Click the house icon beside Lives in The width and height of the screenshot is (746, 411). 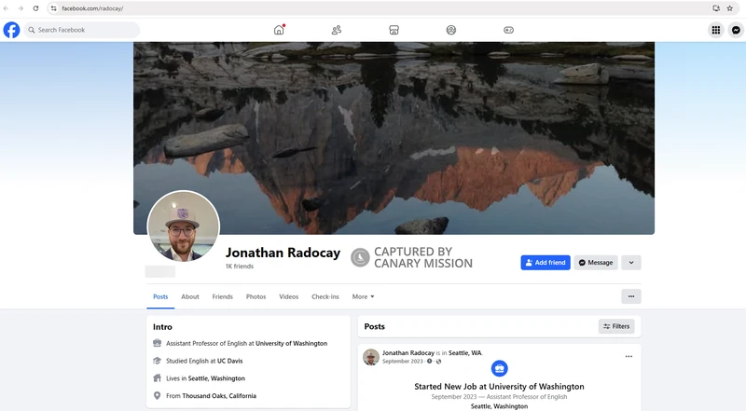pos(157,378)
